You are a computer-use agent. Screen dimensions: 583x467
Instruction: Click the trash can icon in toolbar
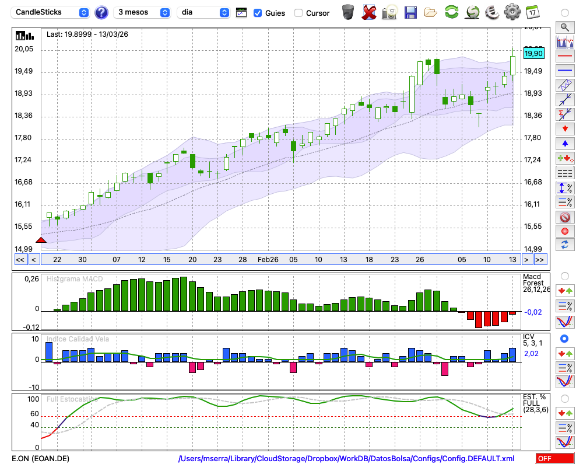tap(348, 12)
